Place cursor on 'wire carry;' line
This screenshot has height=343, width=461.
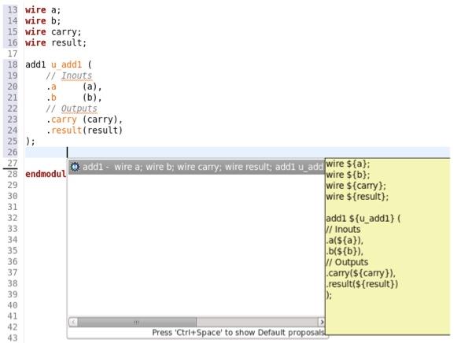coord(53,31)
